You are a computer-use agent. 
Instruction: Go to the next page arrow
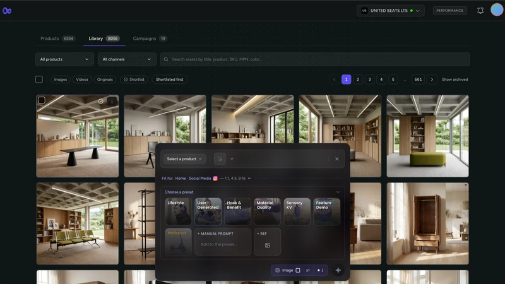point(432,80)
